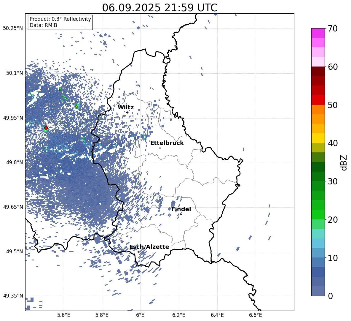The width and height of the screenshot is (351, 321).
Task: Pick the magenta swatch at colorbar top
Action: pos(318,33)
